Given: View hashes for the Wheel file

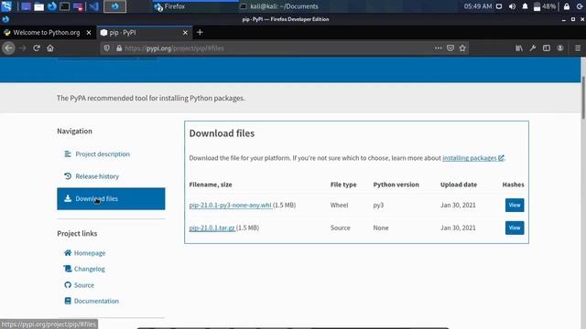Looking at the screenshot, I should point(515,205).
